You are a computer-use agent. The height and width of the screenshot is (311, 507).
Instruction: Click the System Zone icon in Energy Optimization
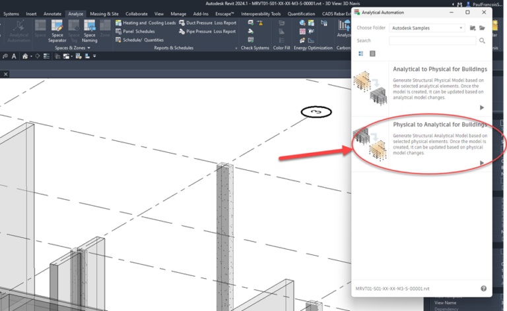coord(302,31)
